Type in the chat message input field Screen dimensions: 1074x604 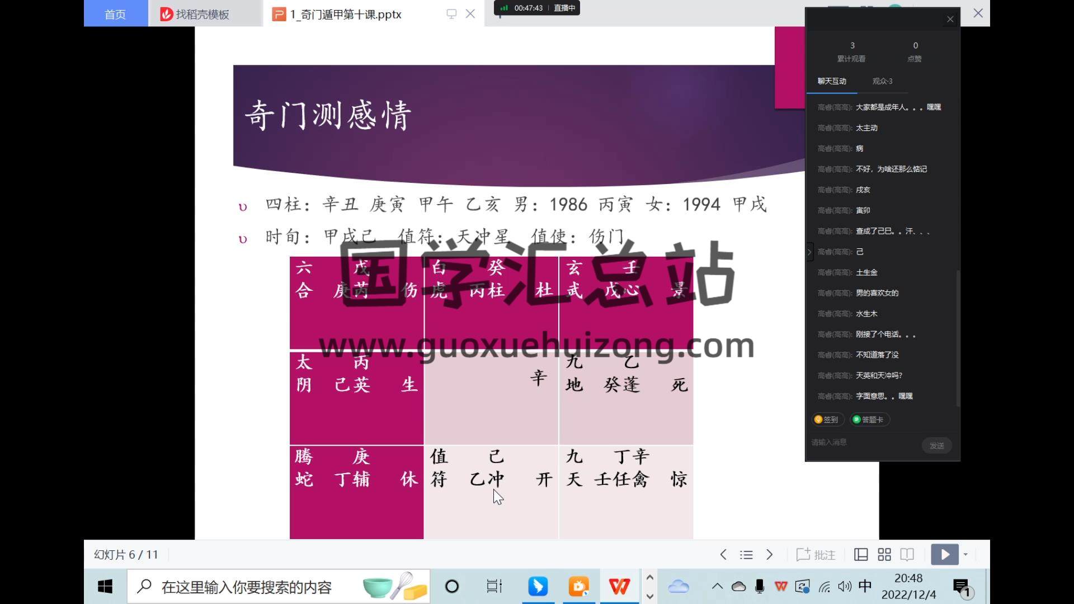(x=861, y=442)
